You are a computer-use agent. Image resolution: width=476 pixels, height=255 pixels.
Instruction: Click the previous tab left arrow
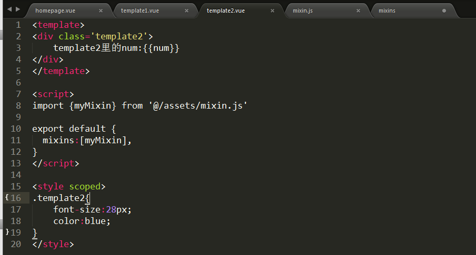pos(9,9)
